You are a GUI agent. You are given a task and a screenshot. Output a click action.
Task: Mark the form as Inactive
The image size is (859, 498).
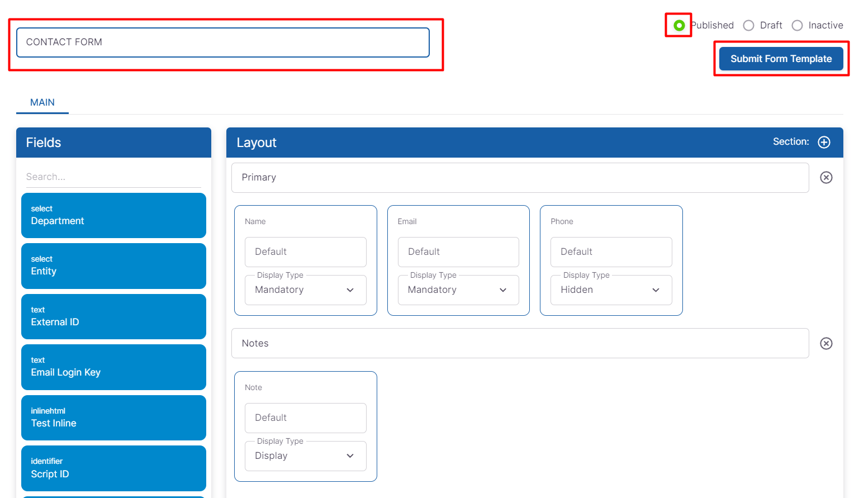point(798,26)
